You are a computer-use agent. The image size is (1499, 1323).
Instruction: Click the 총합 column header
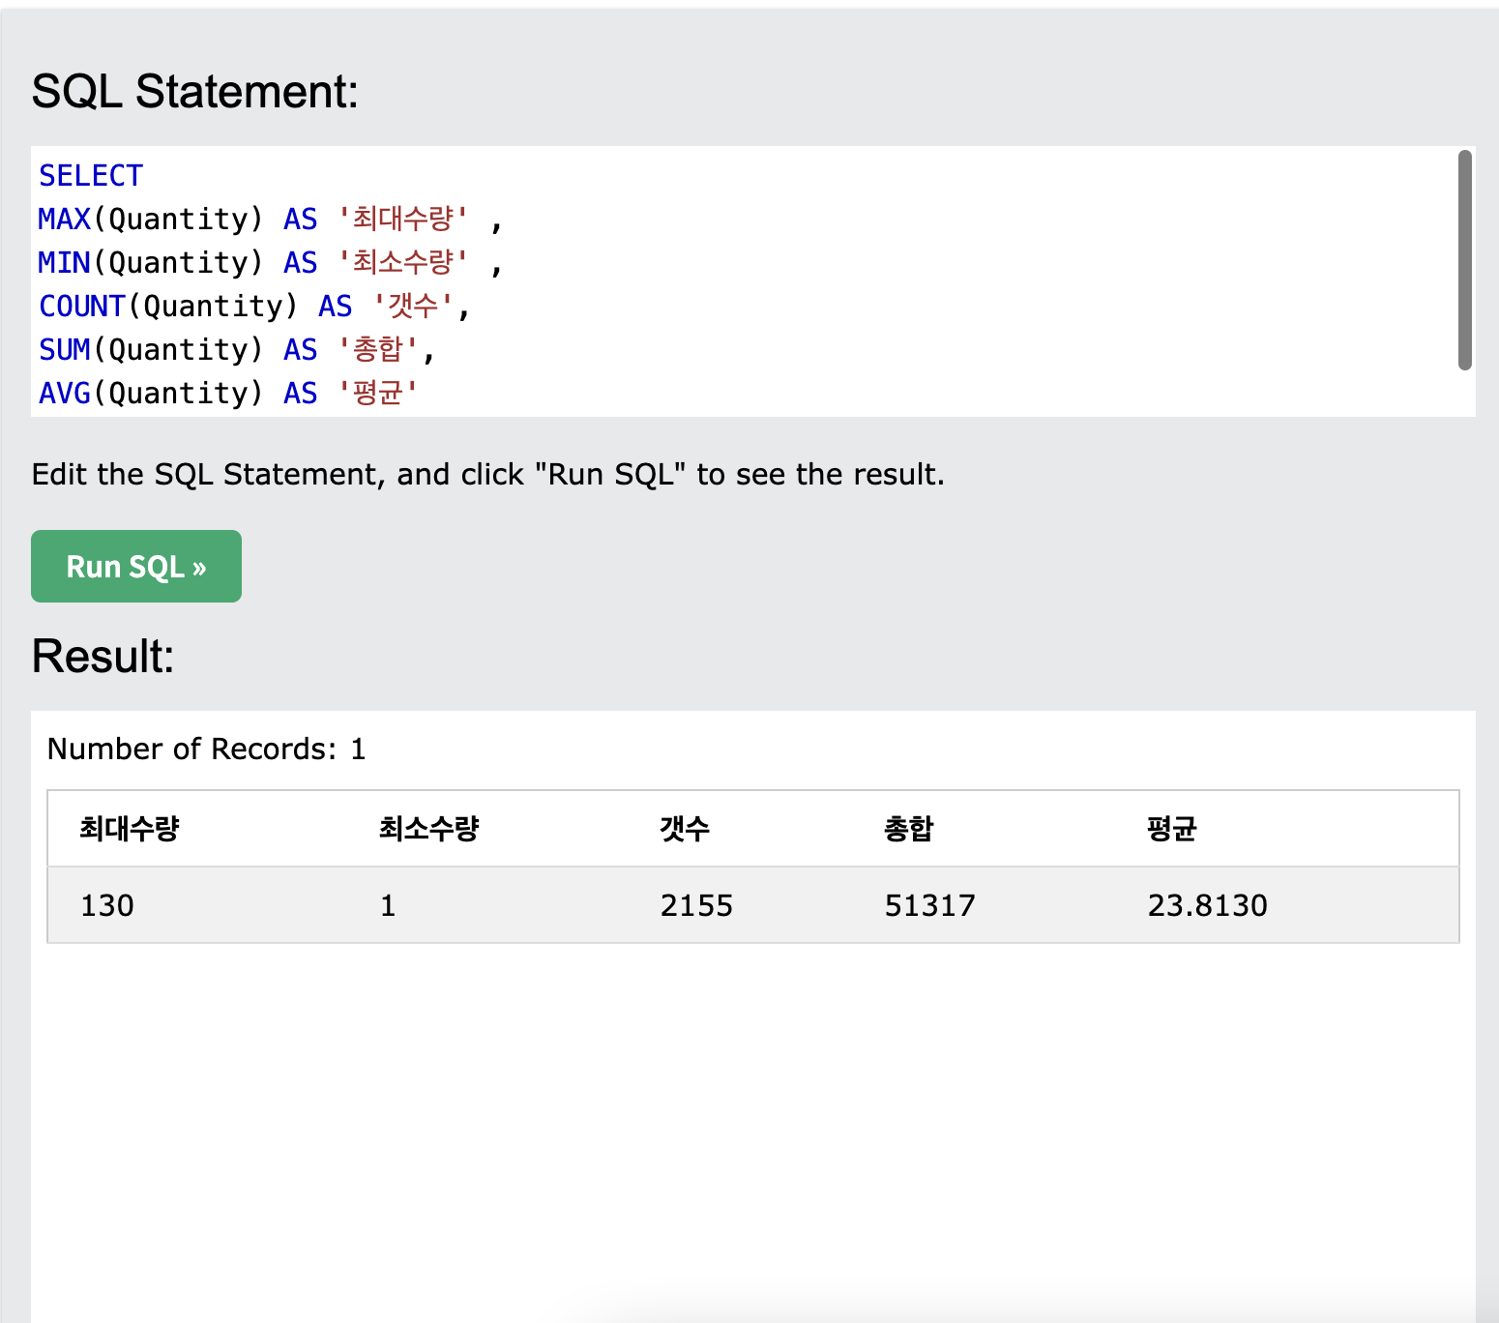909,829
